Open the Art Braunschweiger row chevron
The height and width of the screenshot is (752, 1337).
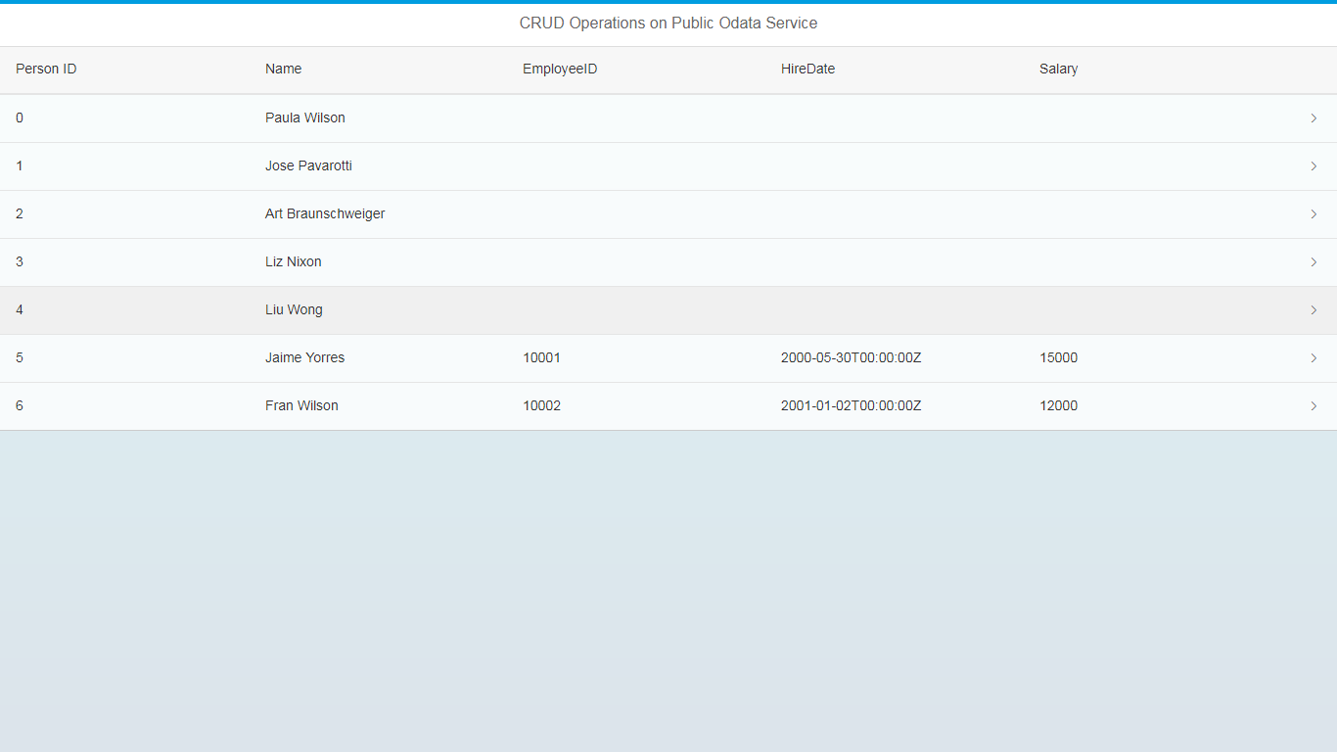click(x=1314, y=213)
